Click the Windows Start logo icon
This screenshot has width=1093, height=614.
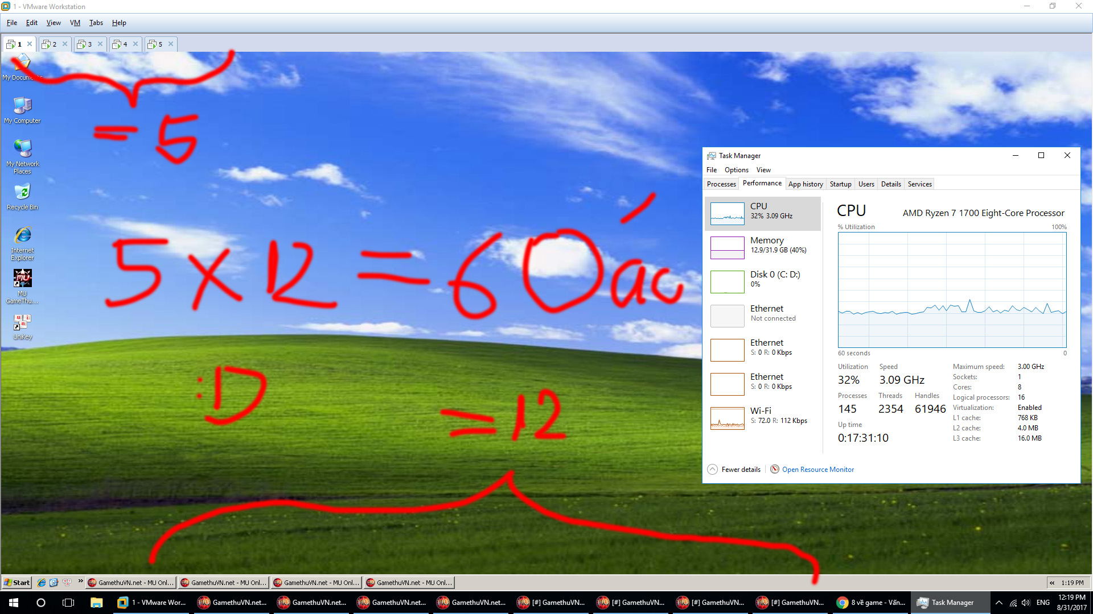[14, 603]
